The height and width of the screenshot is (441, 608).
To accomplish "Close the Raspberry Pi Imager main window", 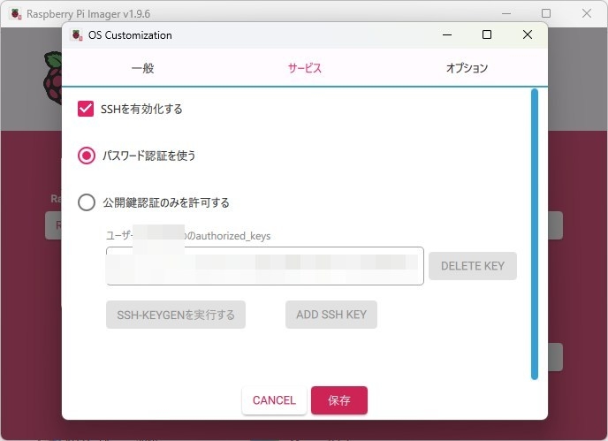I will tap(587, 13).
